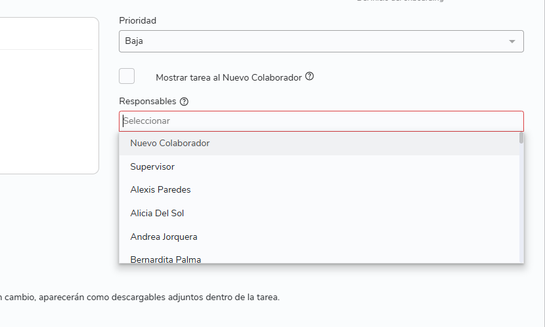Click the Responsables field label
The height and width of the screenshot is (327, 545).
[x=148, y=102]
